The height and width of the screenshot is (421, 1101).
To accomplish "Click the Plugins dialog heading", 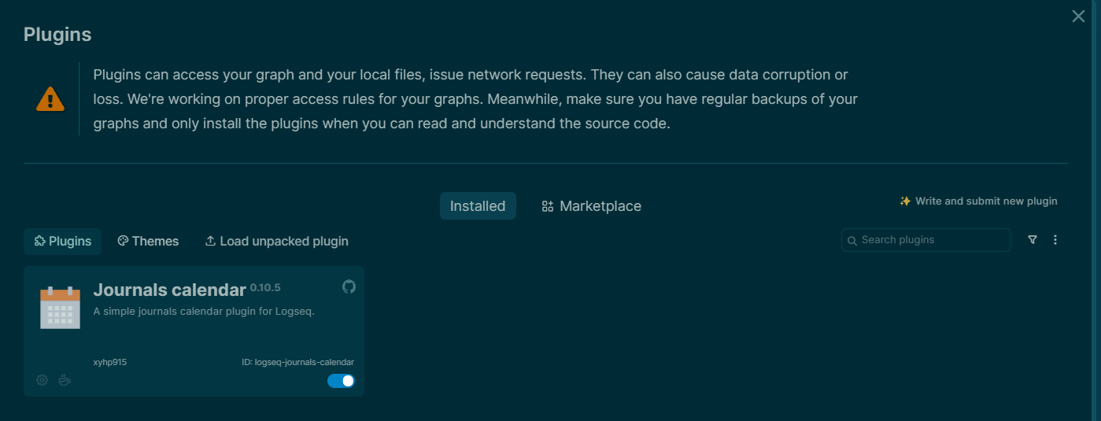I will (x=57, y=35).
